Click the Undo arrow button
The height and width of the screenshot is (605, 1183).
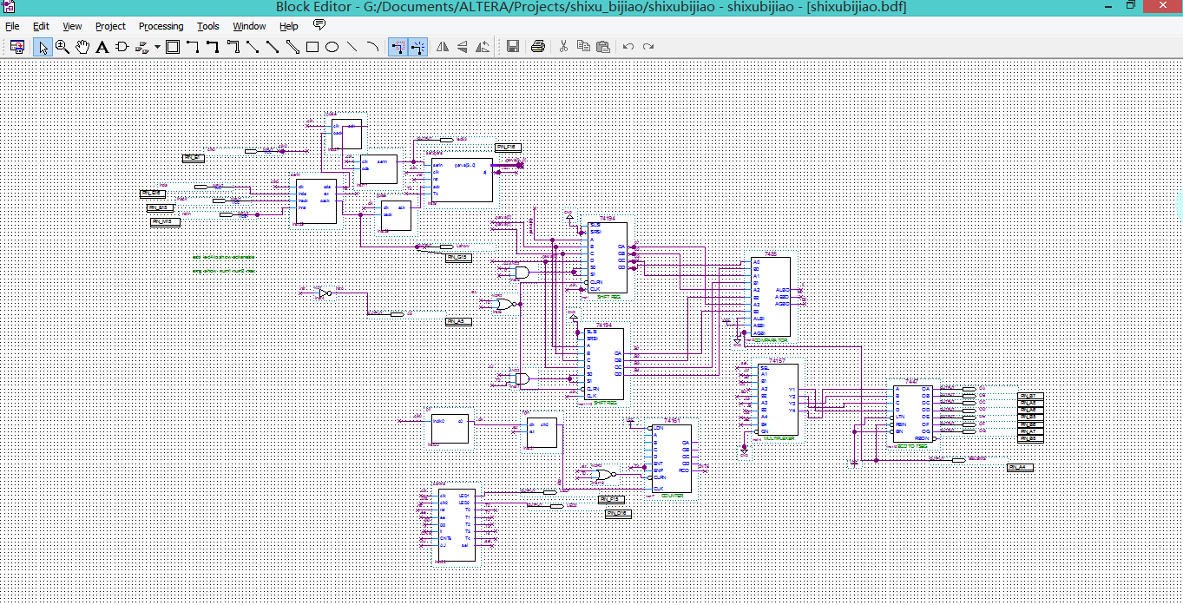tap(628, 47)
